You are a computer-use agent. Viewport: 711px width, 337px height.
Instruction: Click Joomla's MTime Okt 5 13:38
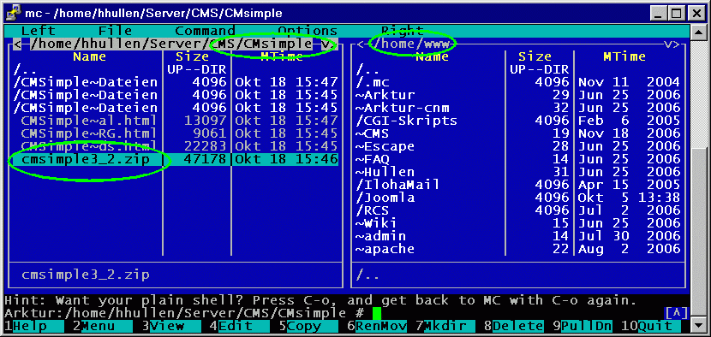pos(629,198)
